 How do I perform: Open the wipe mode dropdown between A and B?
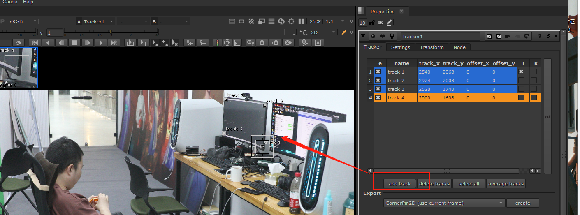pyautogui.click(x=133, y=21)
